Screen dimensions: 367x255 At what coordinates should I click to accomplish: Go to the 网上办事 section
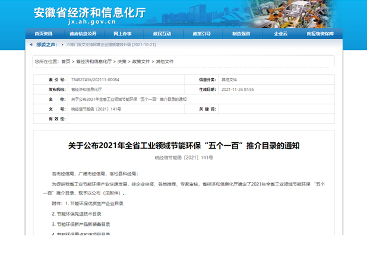[x=122, y=34]
